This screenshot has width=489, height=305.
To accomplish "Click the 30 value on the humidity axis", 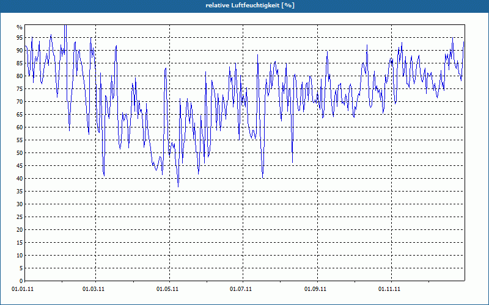I will click(20, 204).
